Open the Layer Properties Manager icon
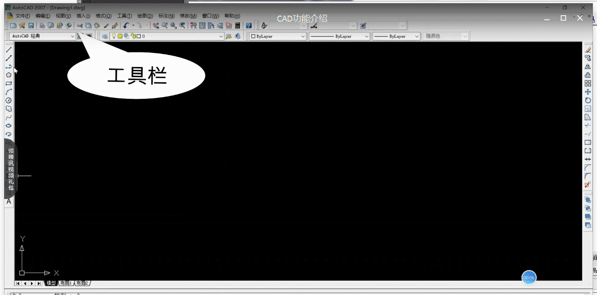The width and height of the screenshot is (597, 295). pyautogui.click(x=105, y=36)
